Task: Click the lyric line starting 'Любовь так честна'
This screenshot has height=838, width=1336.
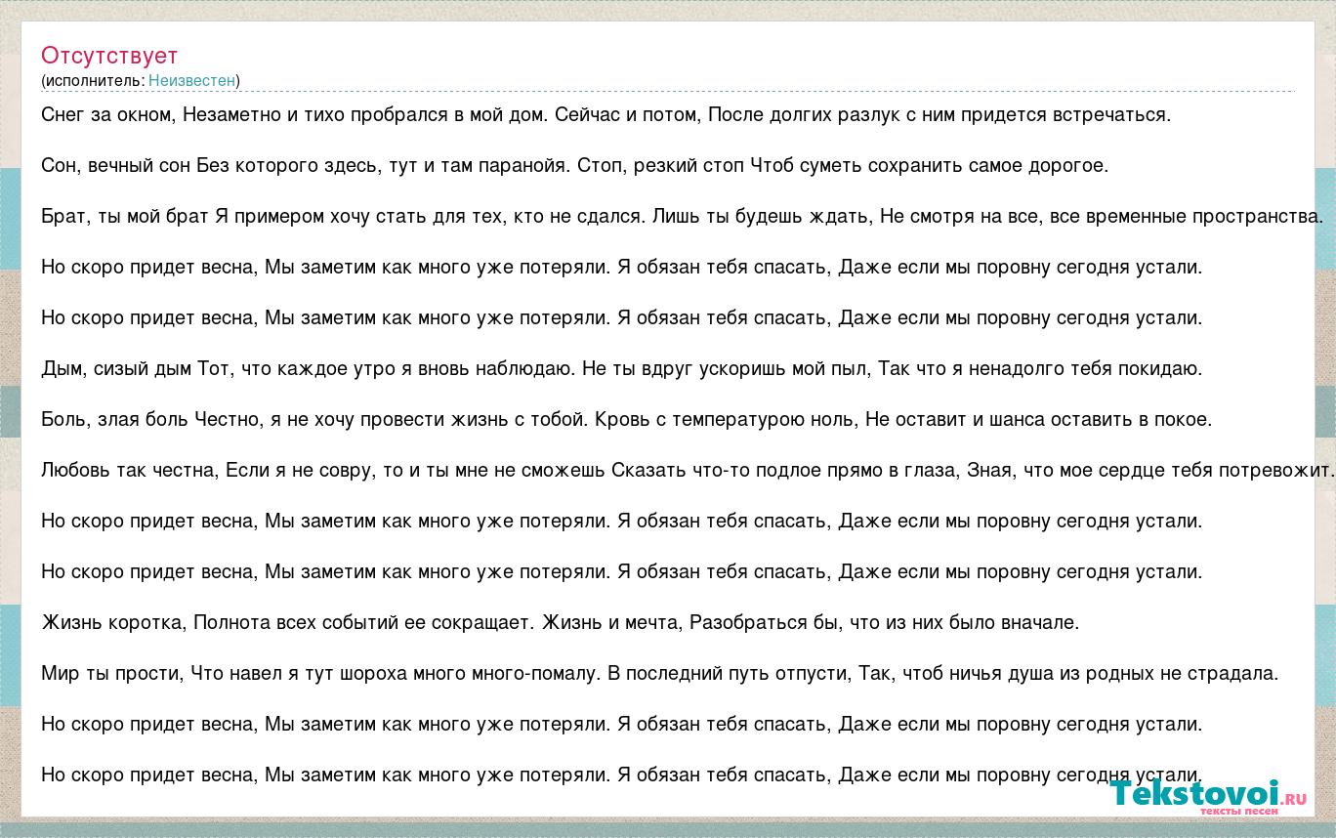Action: click(688, 470)
